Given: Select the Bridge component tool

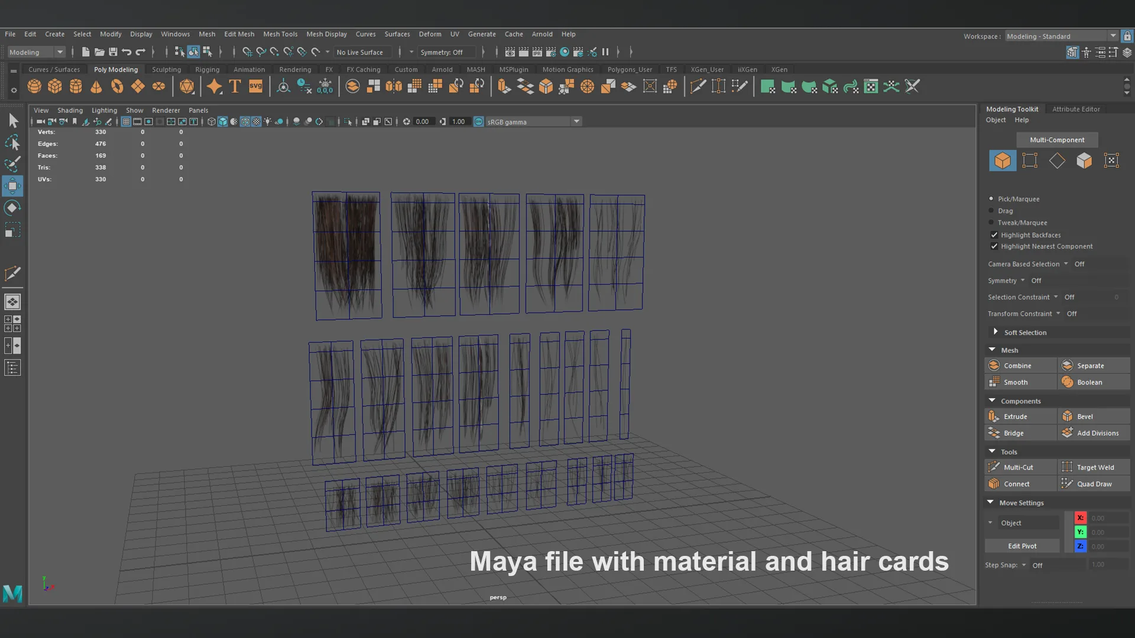Looking at the screenshot, I should coord(1014,432).
